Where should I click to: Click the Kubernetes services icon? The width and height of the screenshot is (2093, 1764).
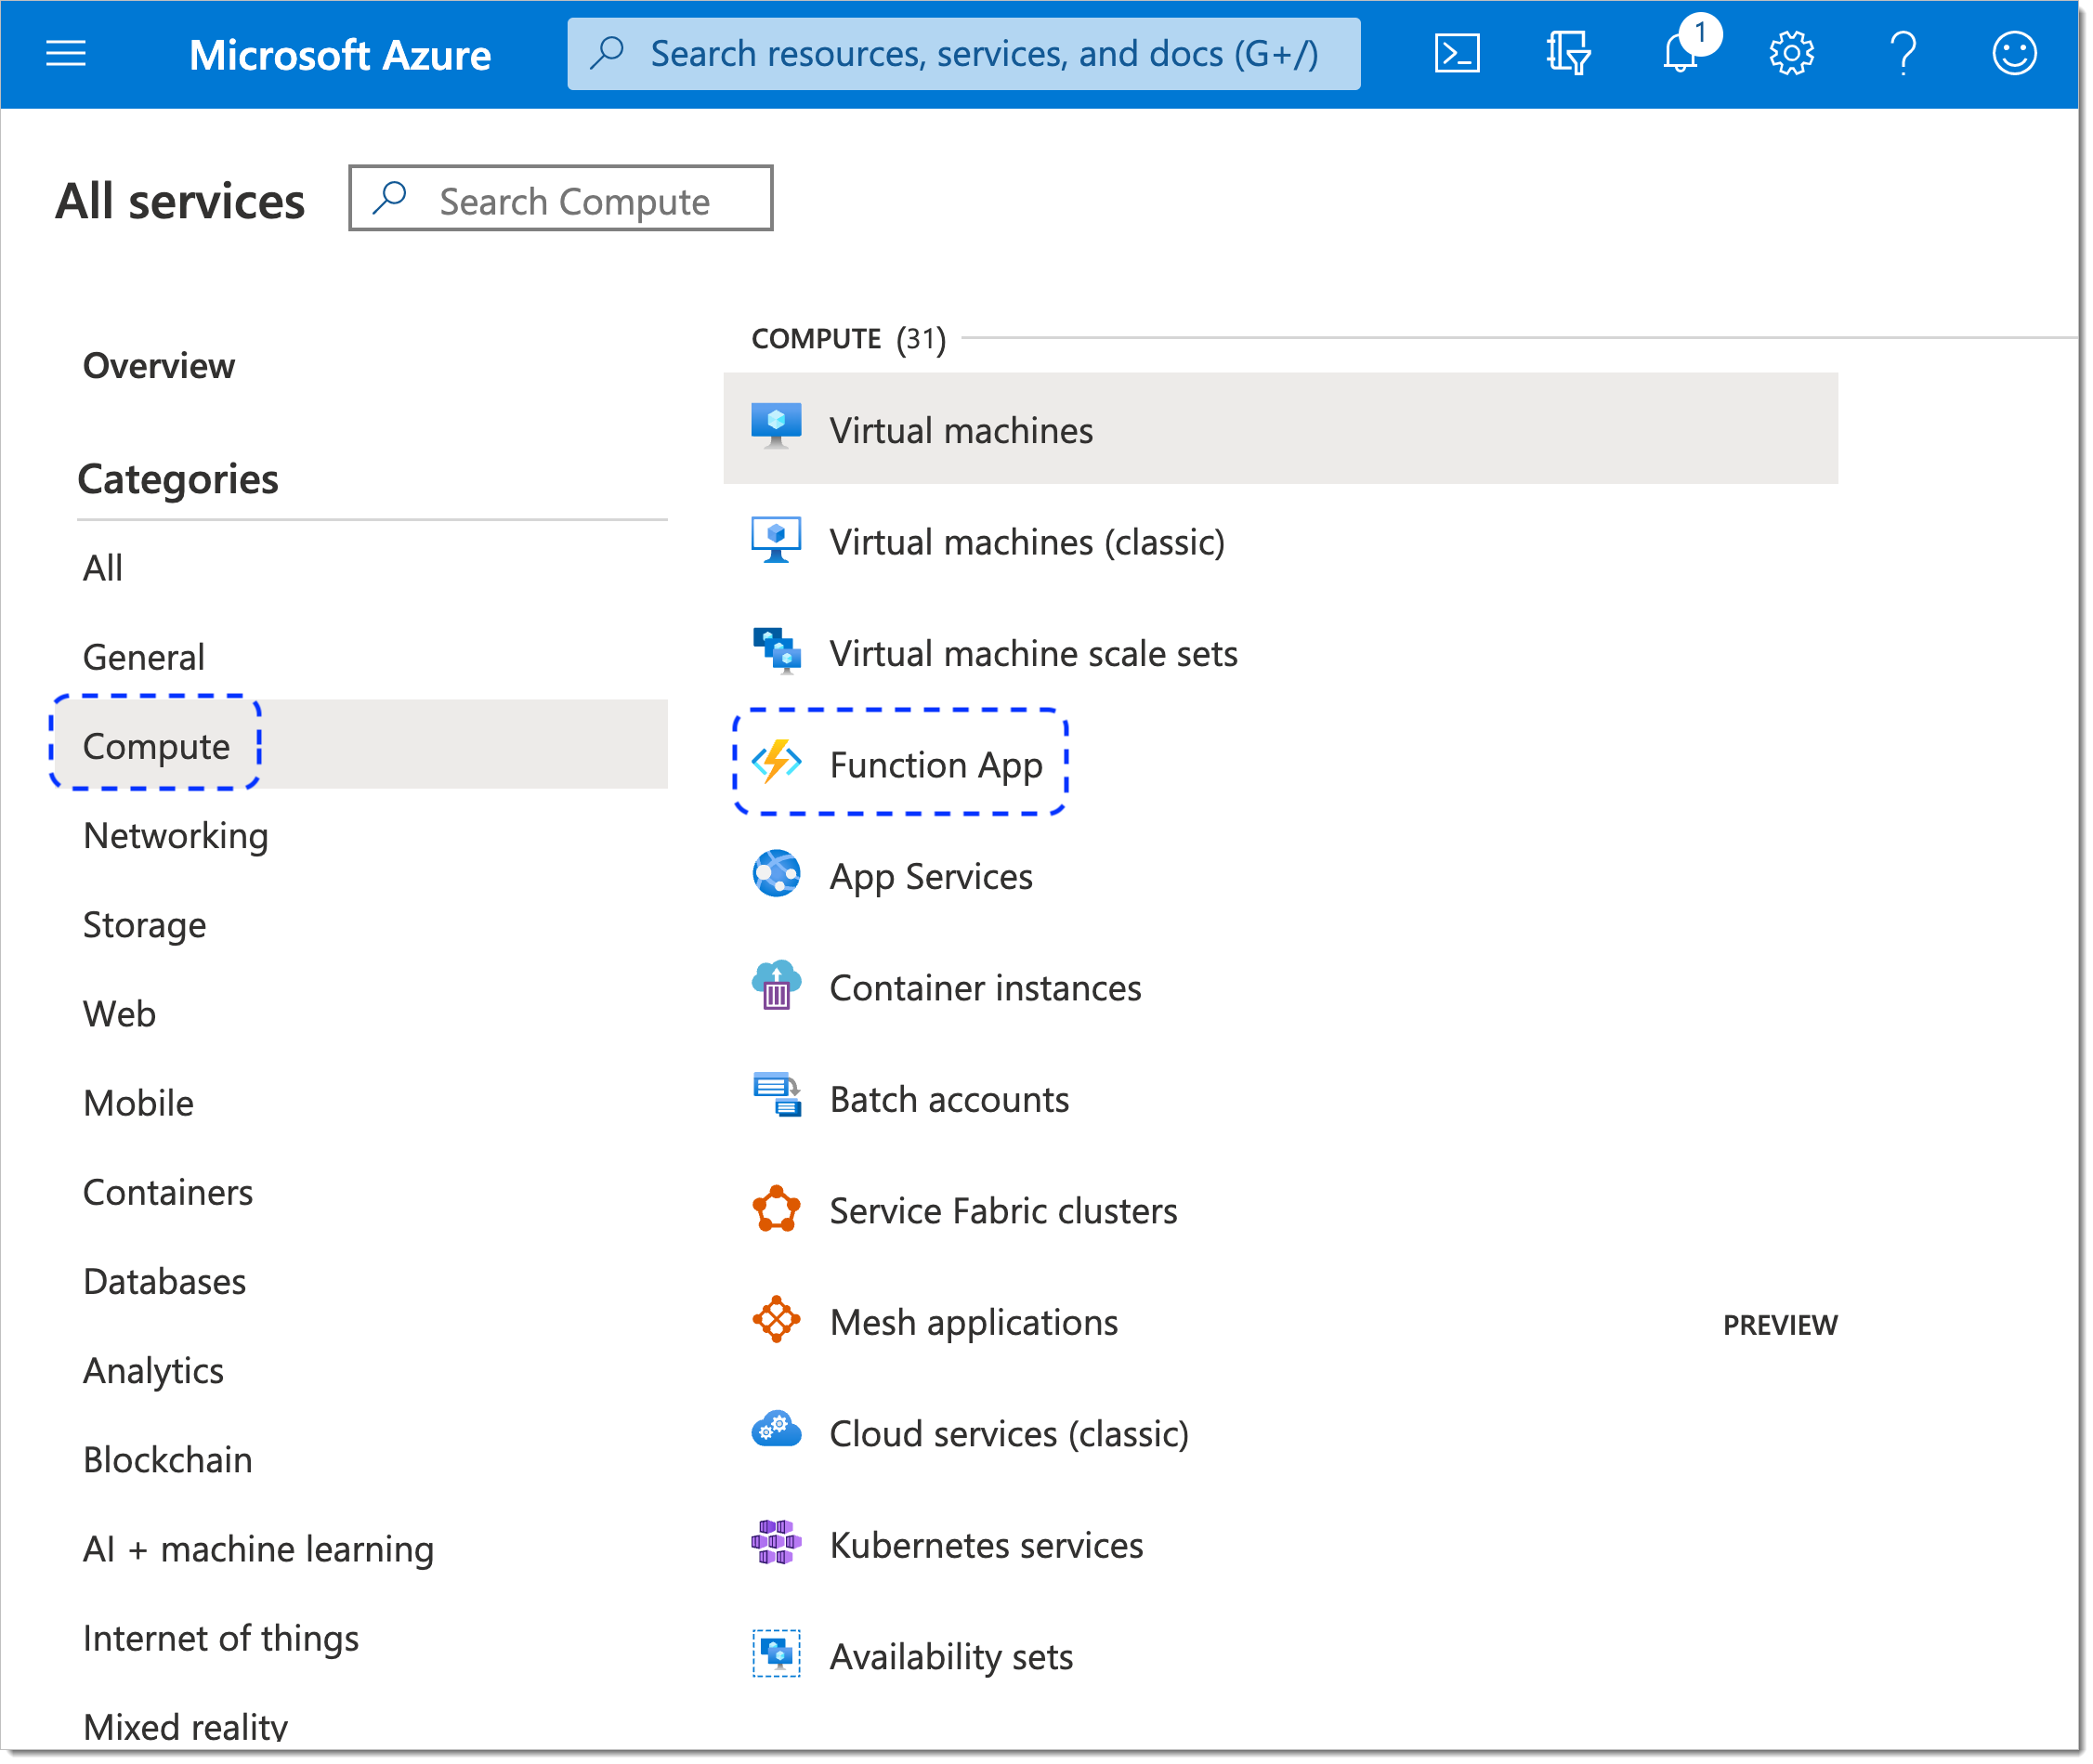point(776,1544)
